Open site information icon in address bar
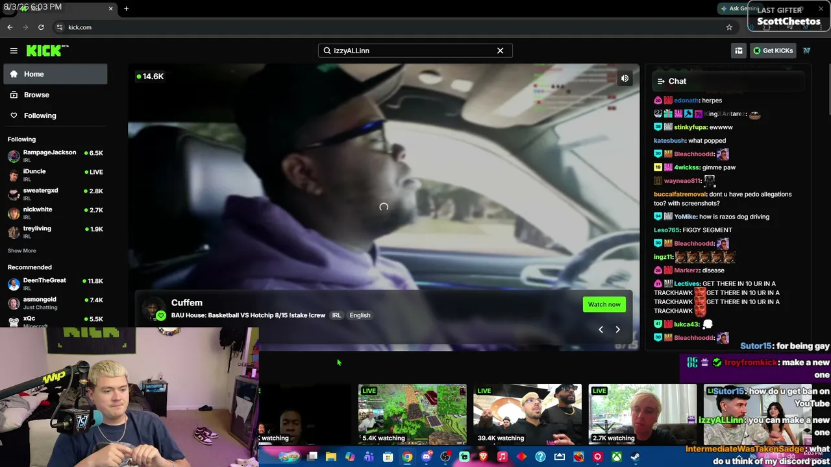The height and width of the screenshot is (467, 831). pyautogui.click(x=60, y=27)
